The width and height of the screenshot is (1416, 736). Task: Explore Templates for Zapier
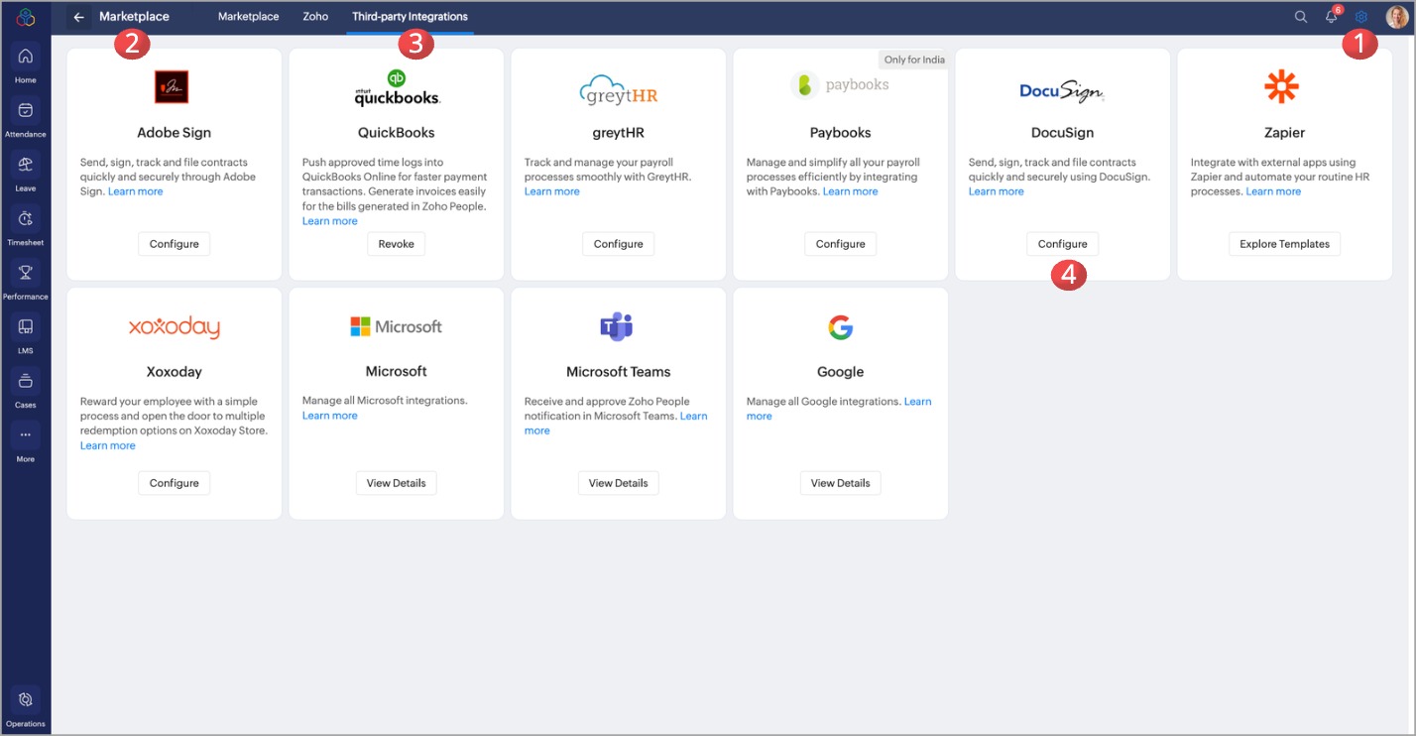(1285, 244)
